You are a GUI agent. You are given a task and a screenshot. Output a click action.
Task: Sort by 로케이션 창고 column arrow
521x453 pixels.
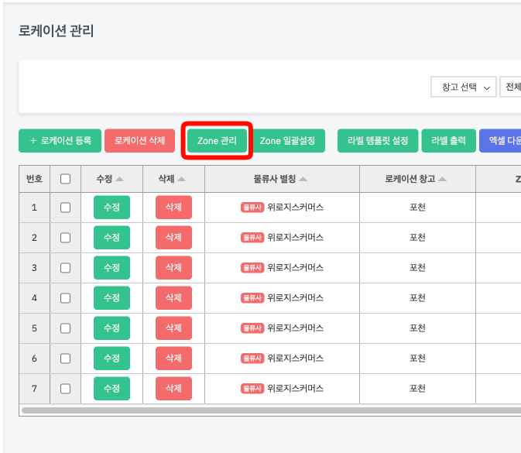click(x=443, y=179)
